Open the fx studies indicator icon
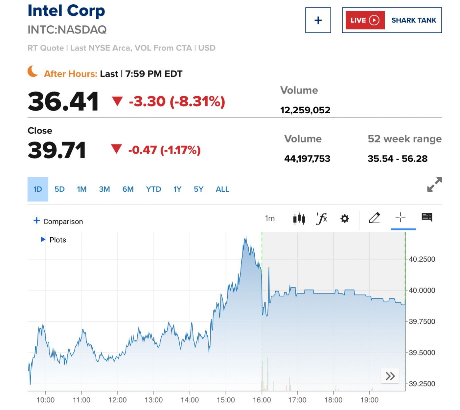This screenshot has height=410, width=460. [322, 218]
